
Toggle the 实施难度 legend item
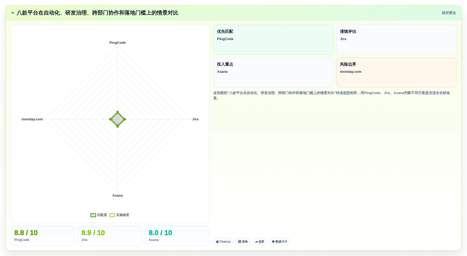coord(119,215)
